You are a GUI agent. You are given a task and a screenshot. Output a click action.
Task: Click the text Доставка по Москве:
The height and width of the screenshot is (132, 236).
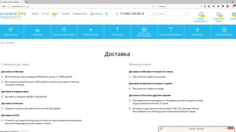click(13, 72)
